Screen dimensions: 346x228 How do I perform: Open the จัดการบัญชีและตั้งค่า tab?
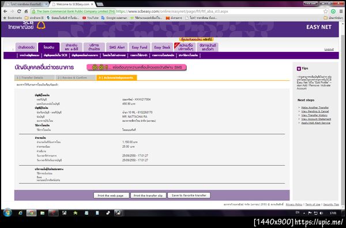pyautogui.click(x=208, y=47)
